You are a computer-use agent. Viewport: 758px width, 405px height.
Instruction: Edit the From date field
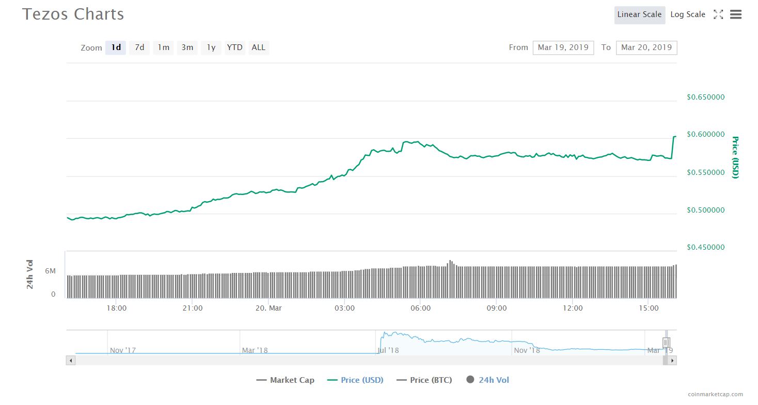pos(563,47)
